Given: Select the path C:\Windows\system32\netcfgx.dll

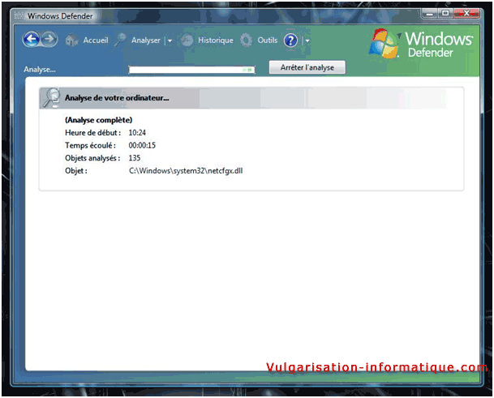Looking at the screenshot, I should tap(186, 171).
